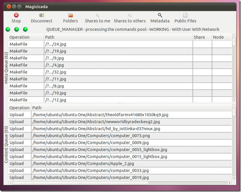Click content queue Operation column header
Image resolution: width=241 pixels, height=192 pixels.
20,108
